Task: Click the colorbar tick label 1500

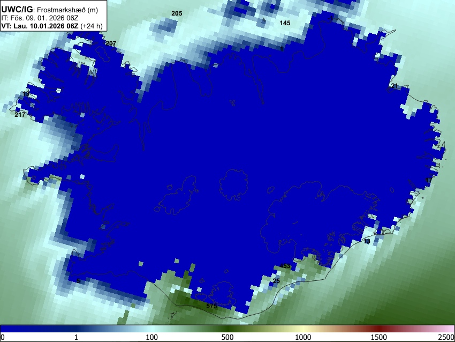Action: tap(378, 337)
